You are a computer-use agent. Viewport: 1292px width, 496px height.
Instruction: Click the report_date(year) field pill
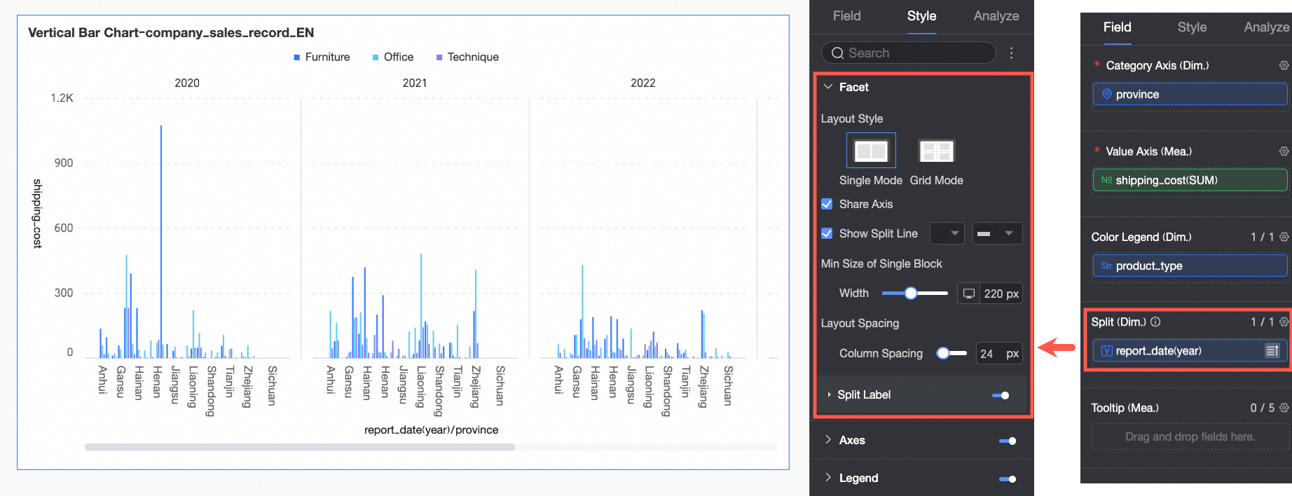[x=1190, y=351]
